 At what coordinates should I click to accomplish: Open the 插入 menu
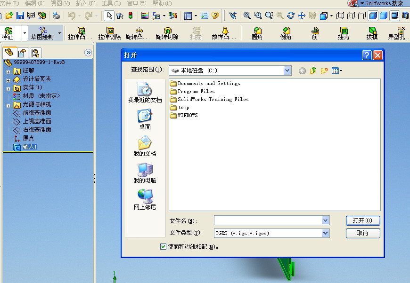pyautogui.click(x=85, y=3)
